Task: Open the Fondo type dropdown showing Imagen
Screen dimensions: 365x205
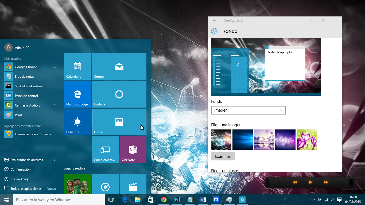Action: (248, 110)
